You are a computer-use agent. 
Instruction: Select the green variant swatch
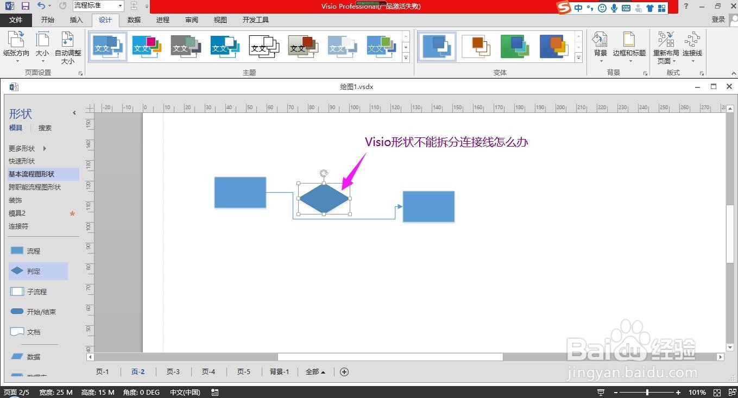coord(515,46)
